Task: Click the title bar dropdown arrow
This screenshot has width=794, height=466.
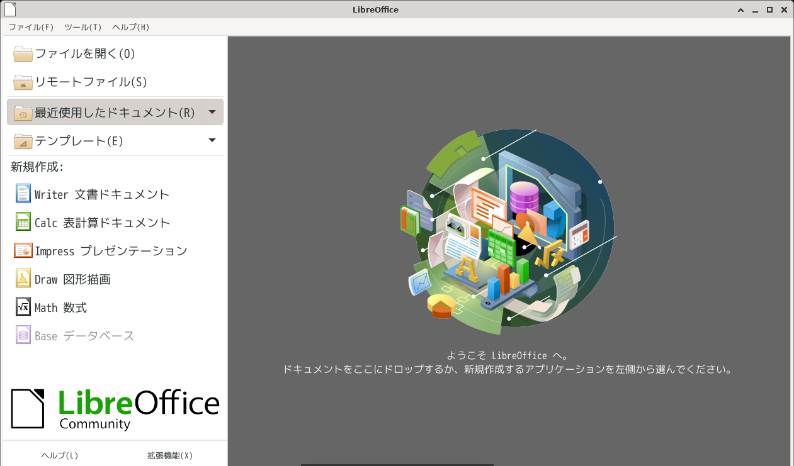Action: (x=740, y=9)
